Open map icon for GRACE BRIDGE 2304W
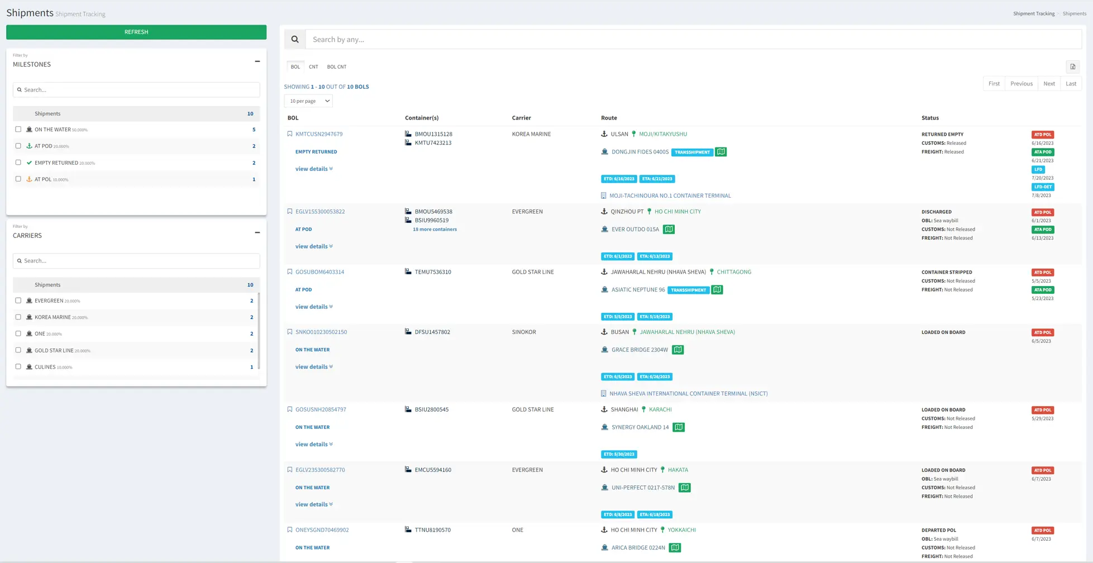The image size is (1093, 563). click(x=678, y=350)
